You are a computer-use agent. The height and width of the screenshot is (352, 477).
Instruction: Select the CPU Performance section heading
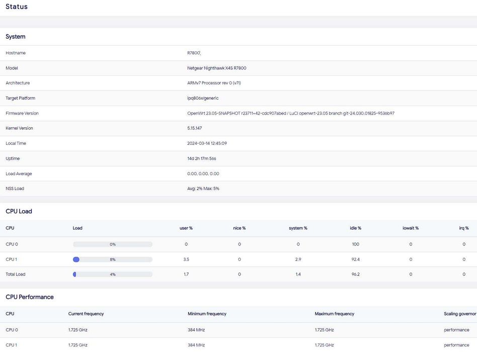click(30, 297)
